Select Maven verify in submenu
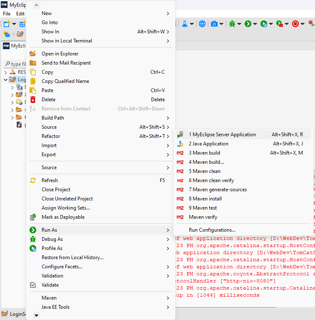The width and height of the screenshot is (315, 320). coord(203,217)
